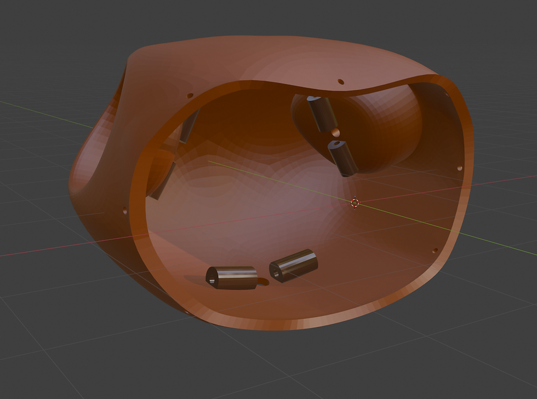Click the screw hole on the shell's top surface
537x399 pixels.
(x=341, y=82)
